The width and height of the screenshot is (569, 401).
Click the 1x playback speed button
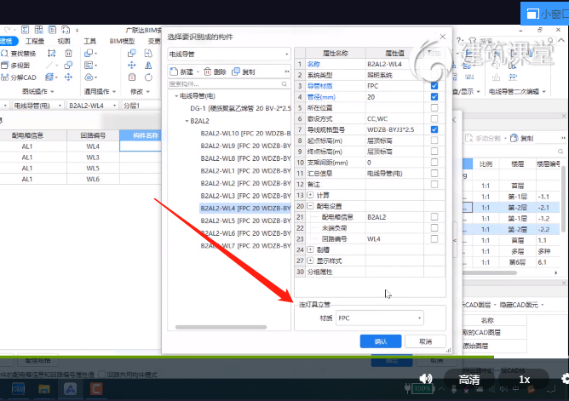(524, 379)
